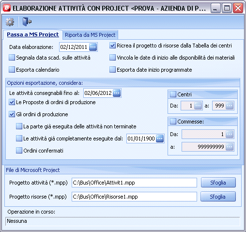Toggle the Centri filter checkbox
This screenshot has width=246, height=232.
tap(173, 94)
